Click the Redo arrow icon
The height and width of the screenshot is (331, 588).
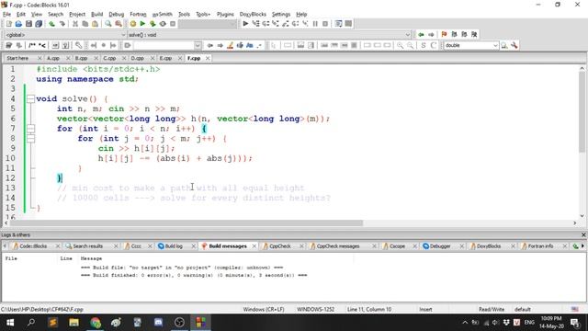coord(62,24)
